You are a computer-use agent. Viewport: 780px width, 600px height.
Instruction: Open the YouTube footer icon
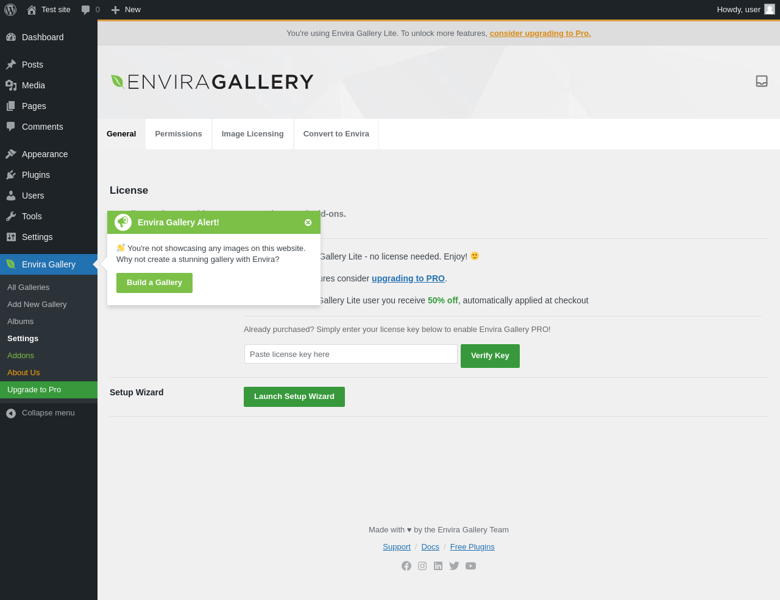(470, 566)
